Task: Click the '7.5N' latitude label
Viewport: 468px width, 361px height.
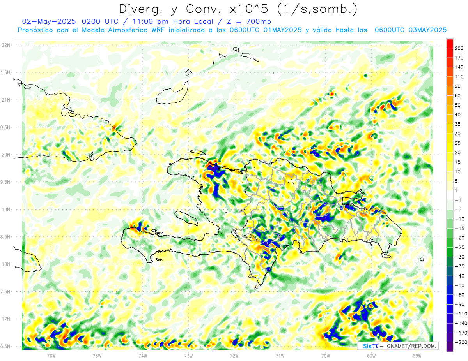Action: point(6,292)
